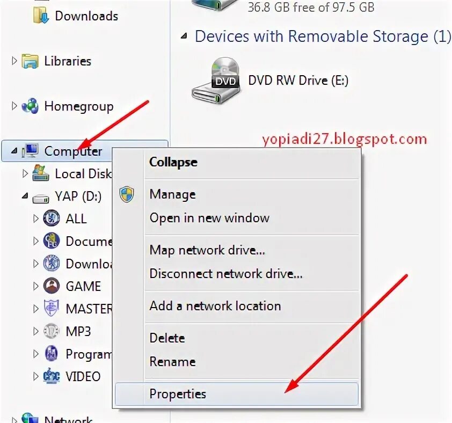The image size is (452, 423).
Task: Click the Libraries folder icon
Action: click(30, 61)
